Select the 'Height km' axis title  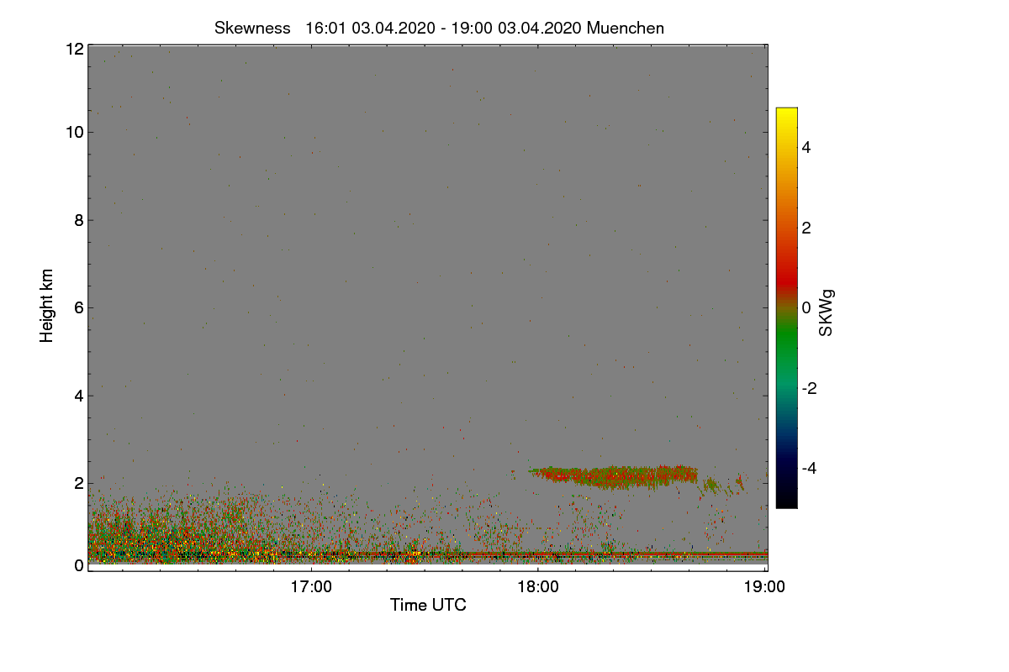point(47,305)
